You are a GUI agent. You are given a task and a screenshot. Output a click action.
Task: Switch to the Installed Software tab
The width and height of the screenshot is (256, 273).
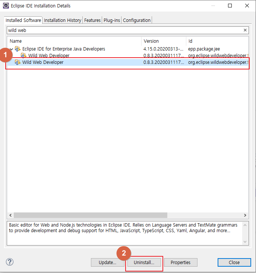[x=23, y=20]
